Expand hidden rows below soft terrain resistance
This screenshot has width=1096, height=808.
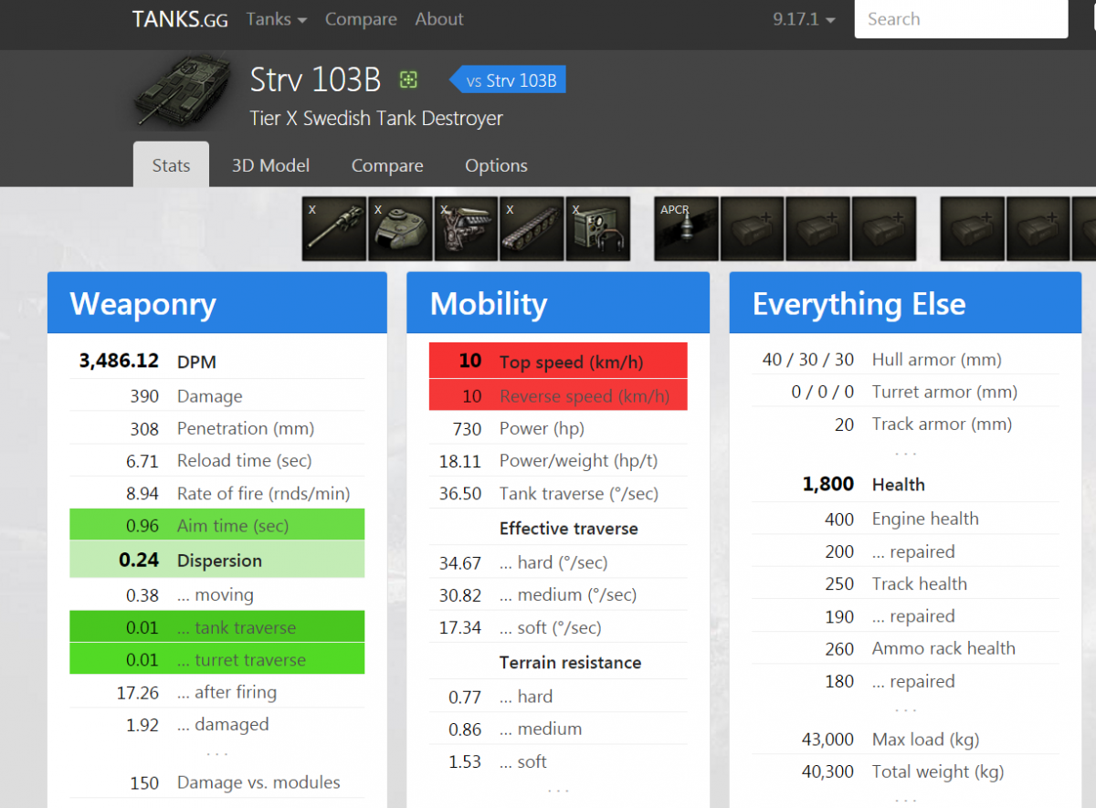click(x=558, y=790)
